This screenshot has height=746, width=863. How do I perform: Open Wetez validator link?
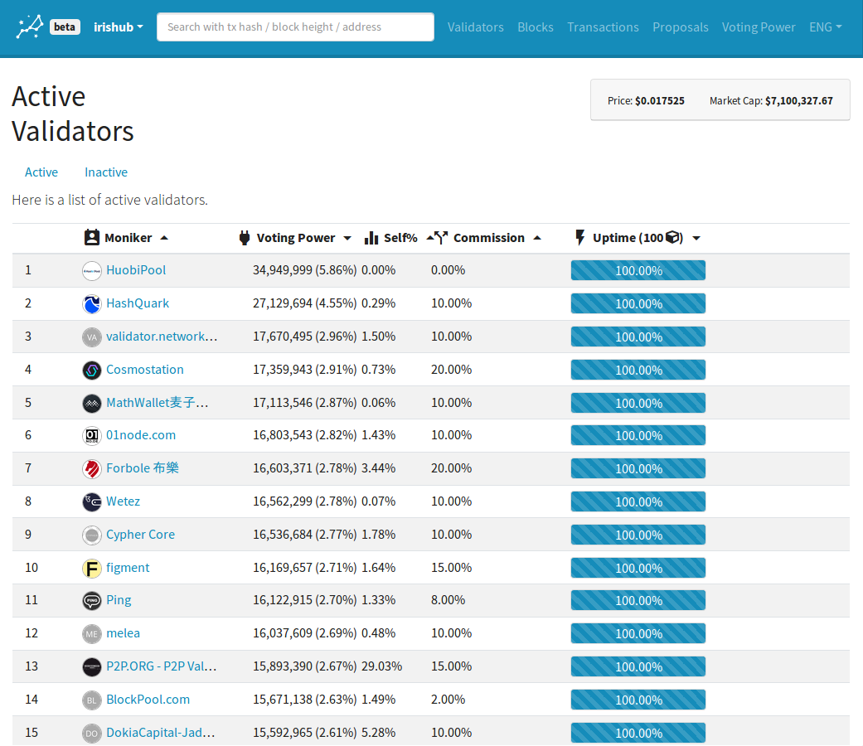[123, 501]
